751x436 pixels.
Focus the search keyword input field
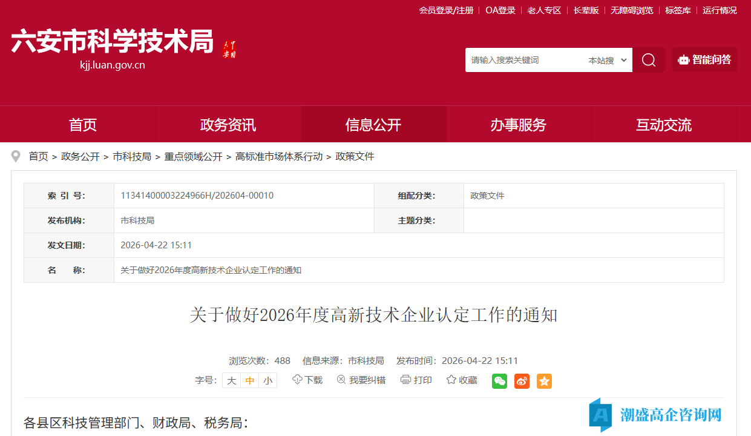[x=525, y=60]
